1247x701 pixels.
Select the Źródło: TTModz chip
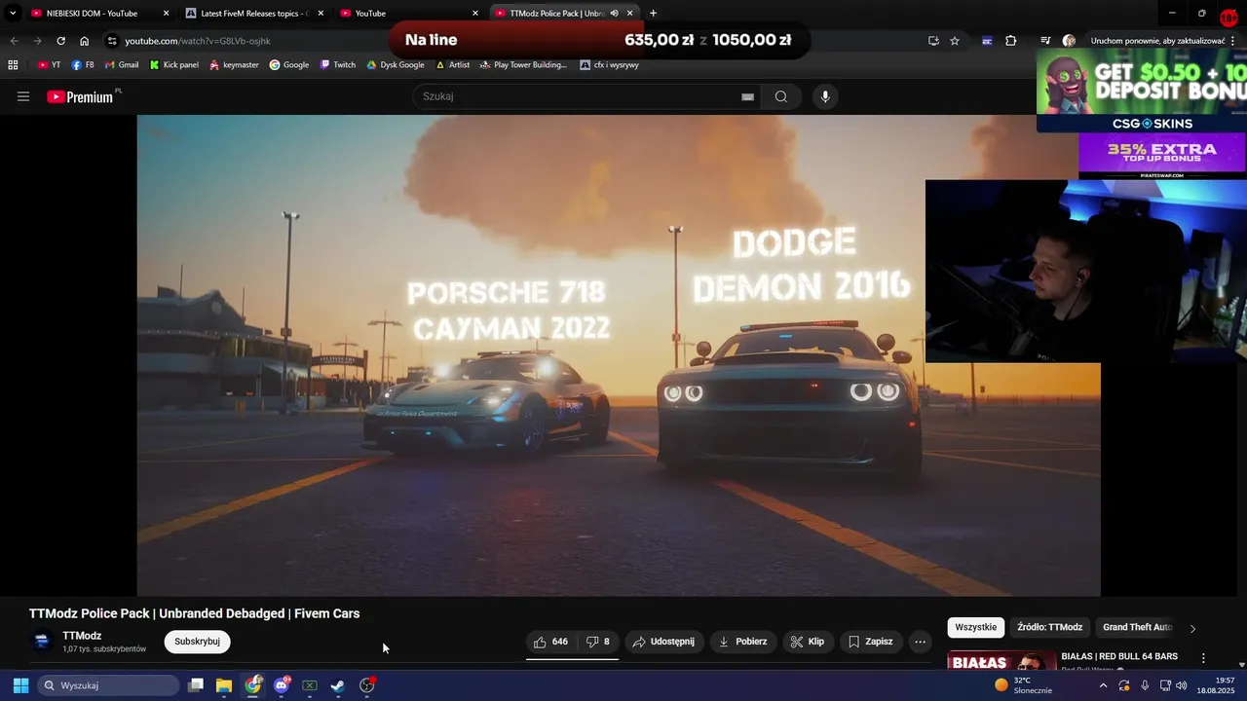1050,628
